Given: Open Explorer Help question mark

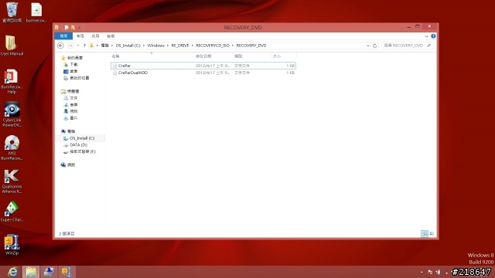Looking at the screenshot, I should pyautogui.click(x=433, y=36).
